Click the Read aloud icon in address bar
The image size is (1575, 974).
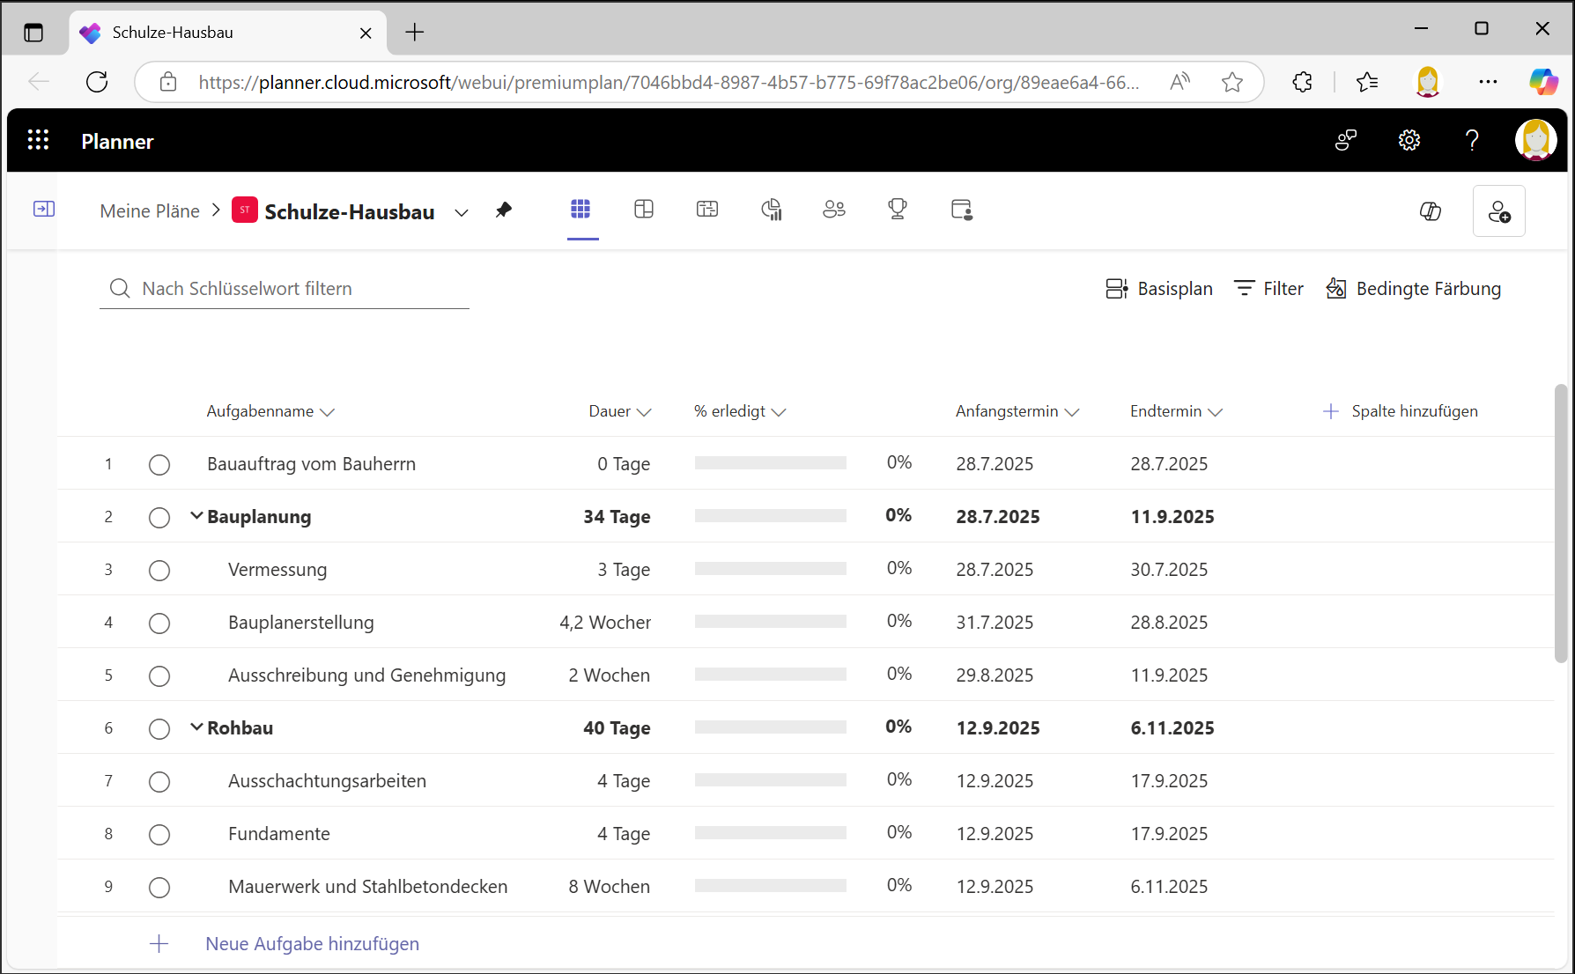tap(1180, 82)
